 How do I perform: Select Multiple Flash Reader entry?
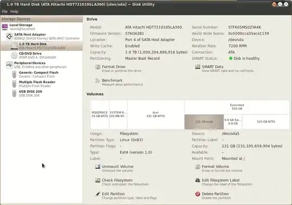(x=42, y=84)
